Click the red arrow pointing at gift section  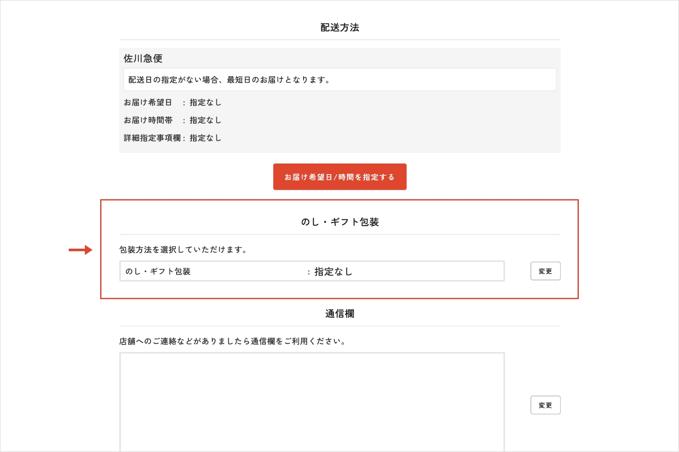pyautogui.click(x=80, y=250)
